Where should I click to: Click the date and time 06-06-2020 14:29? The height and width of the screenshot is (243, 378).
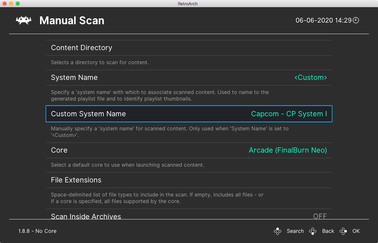point(324,20)
